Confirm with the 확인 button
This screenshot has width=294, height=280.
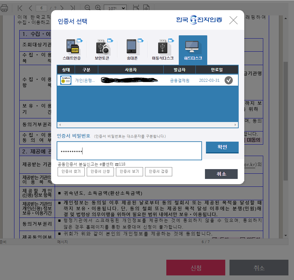(x=222, y=147)
